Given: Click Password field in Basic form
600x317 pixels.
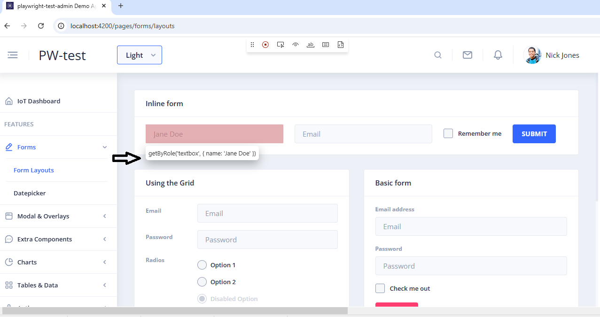Looking at the screenshot, I should [x=471, y=266].
